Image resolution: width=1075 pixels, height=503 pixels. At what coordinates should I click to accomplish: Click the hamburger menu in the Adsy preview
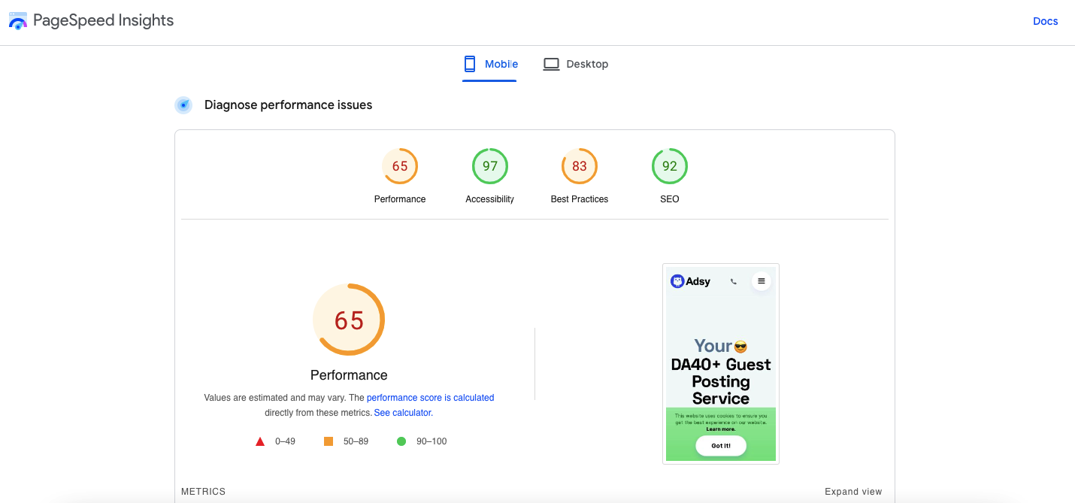click(x=762, y=281)
